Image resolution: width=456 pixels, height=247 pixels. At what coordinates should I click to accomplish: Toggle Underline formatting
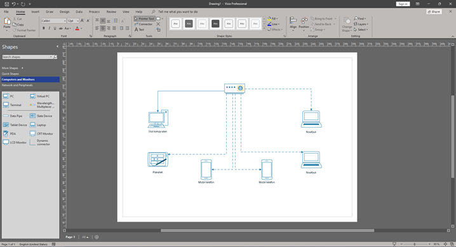[55, 28]
